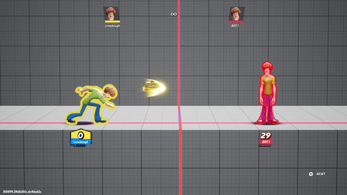Click the build ID text in bottom corner
The height and width of the screenshot is (195, 347).
point(22,192)
